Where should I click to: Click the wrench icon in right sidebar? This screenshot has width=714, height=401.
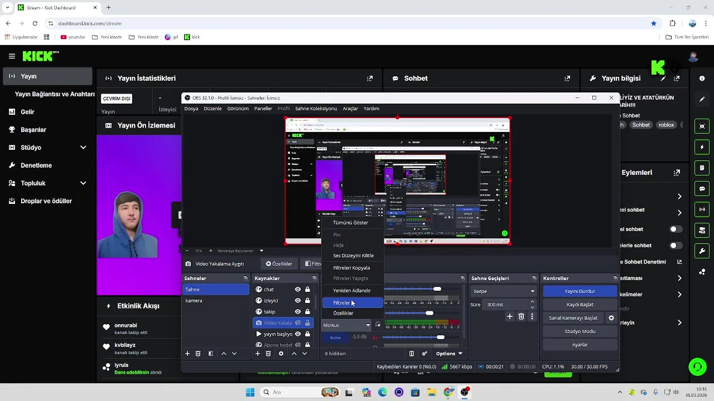pyautogui.click(x=702, y=251)
